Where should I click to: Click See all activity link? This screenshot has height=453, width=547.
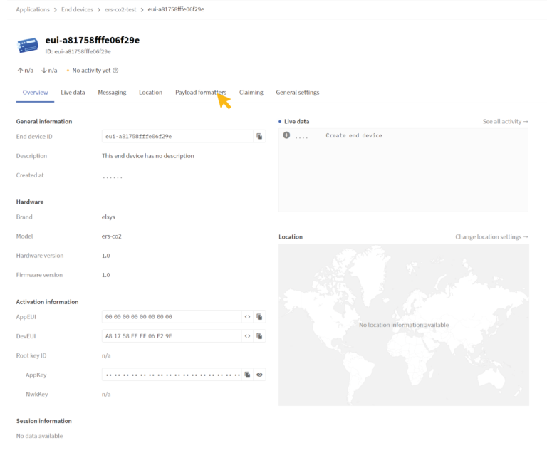(505, 122)
